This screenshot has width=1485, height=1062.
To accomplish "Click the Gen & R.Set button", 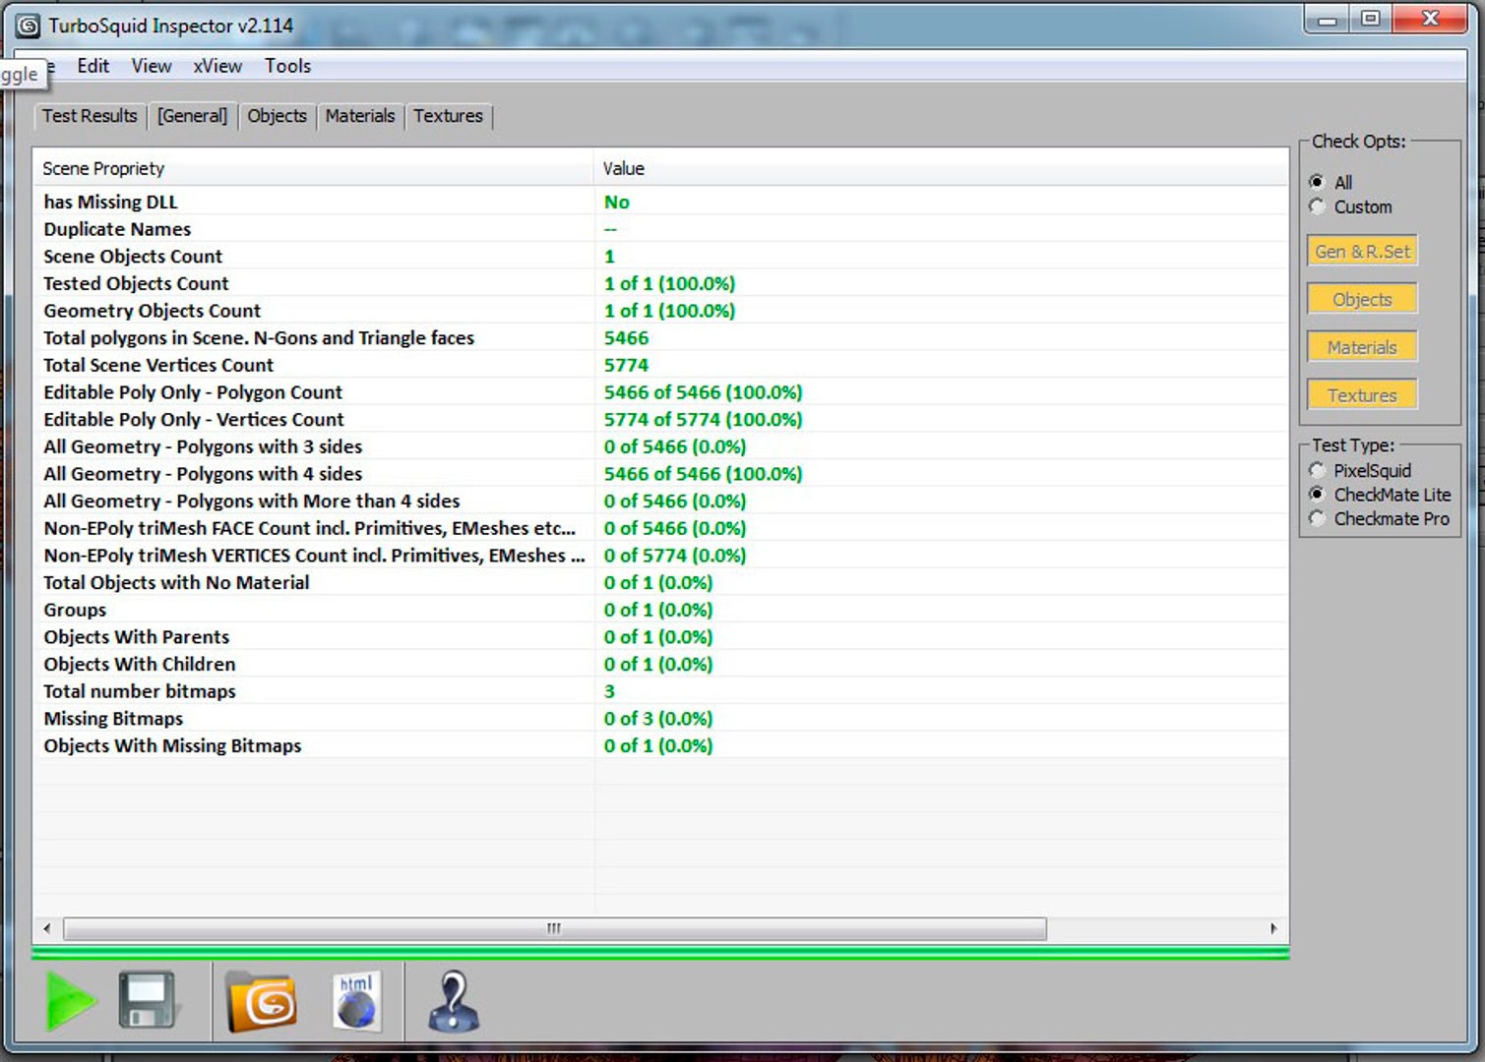I will pyautogui.click(x=1362, y=251).
